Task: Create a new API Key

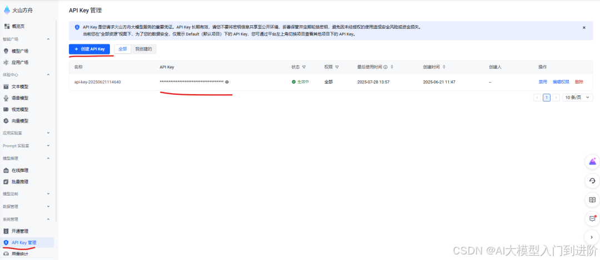Action: coord(89,49)
